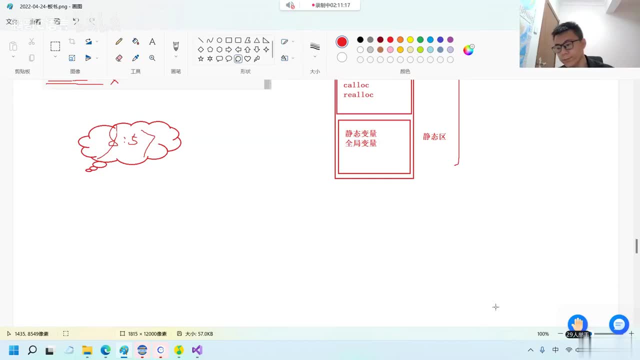640x360 pixels.
Task: Pick the Line shape
Action: click(200, 40)
